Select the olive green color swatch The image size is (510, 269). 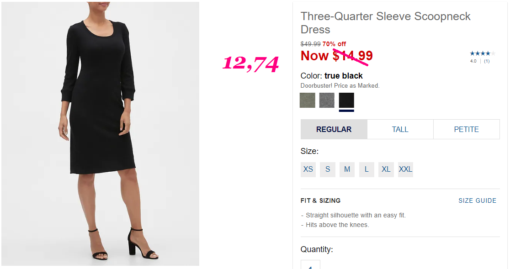[308, 100]
